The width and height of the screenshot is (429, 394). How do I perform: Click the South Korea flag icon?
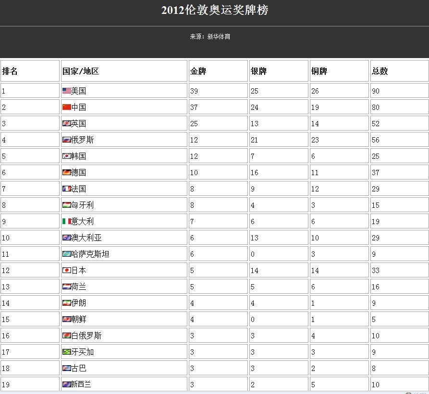pos(66,156)
